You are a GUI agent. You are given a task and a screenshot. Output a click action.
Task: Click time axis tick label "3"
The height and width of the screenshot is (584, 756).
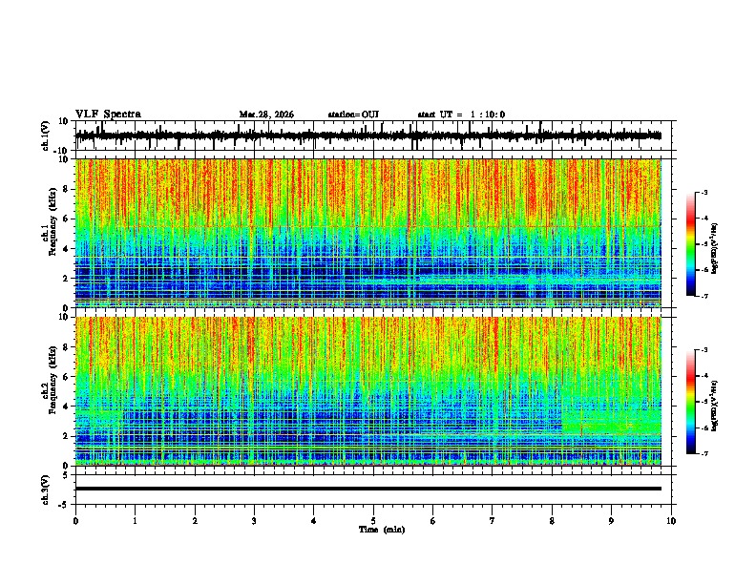click(254, 521)
